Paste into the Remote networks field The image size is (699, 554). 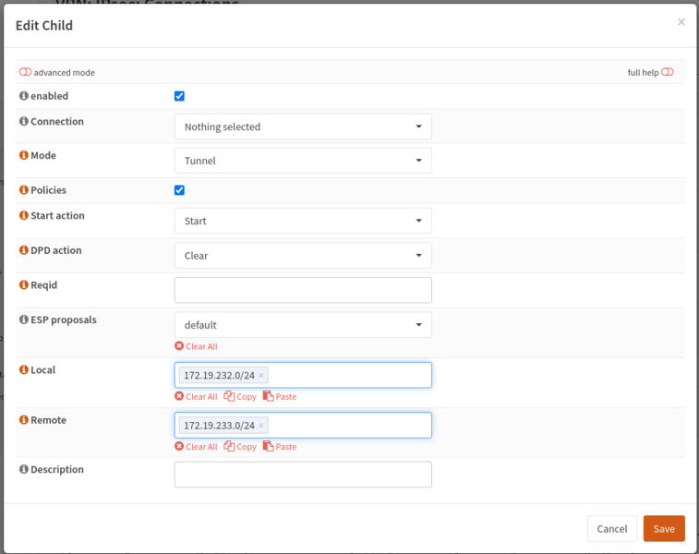pyautogui.click(x=280, y=446)
